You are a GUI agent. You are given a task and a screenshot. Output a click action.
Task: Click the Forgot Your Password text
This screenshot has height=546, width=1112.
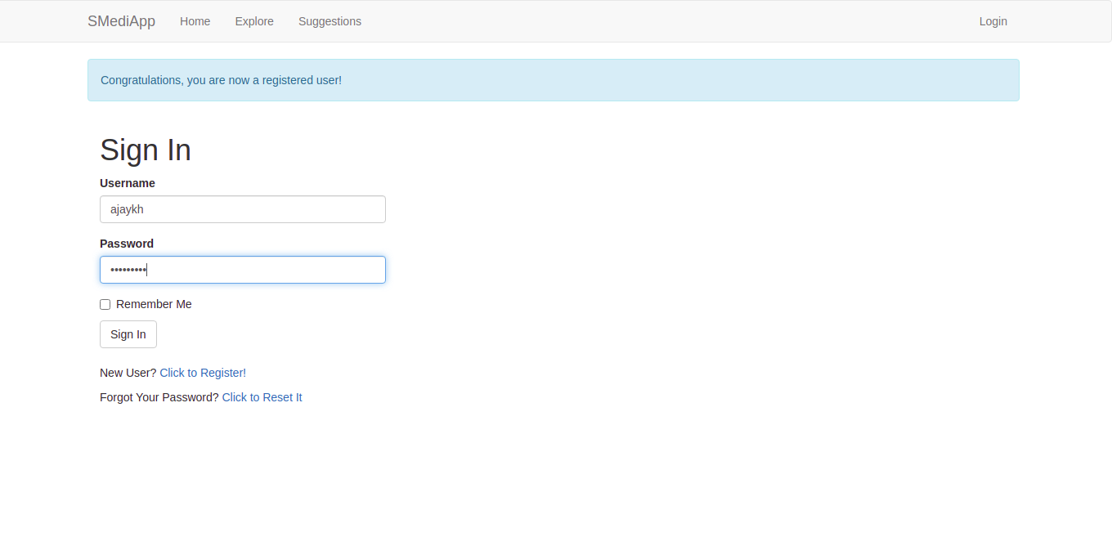tap(159, 397)
